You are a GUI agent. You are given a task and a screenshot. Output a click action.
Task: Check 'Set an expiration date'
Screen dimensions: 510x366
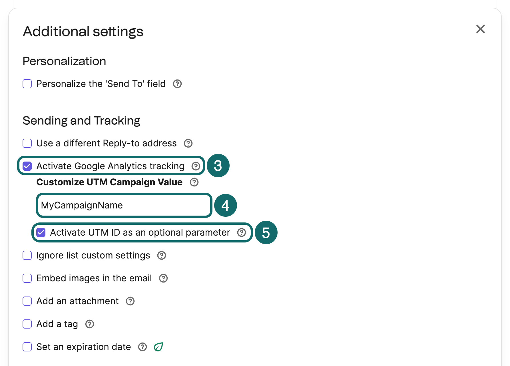(27, 347)
